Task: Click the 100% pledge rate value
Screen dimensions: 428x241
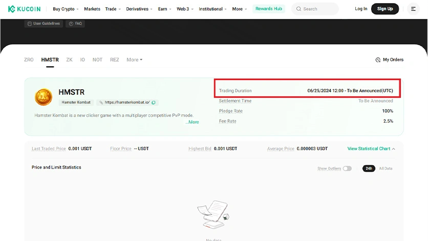Action: (388, 111)
